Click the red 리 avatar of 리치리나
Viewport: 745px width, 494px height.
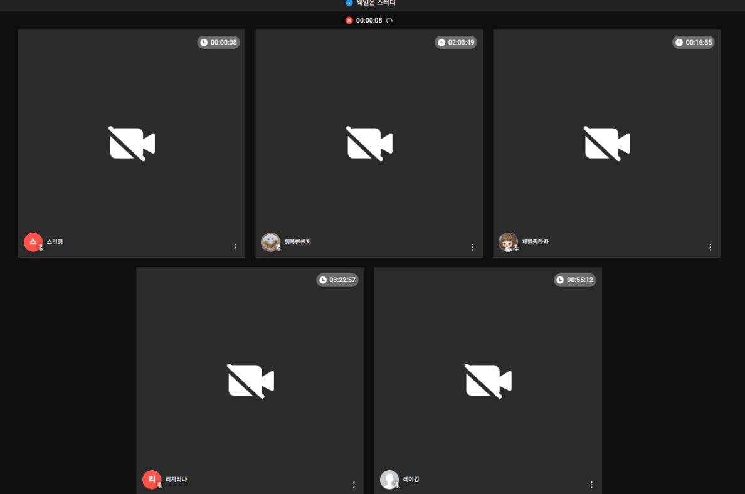pos(152,480)
